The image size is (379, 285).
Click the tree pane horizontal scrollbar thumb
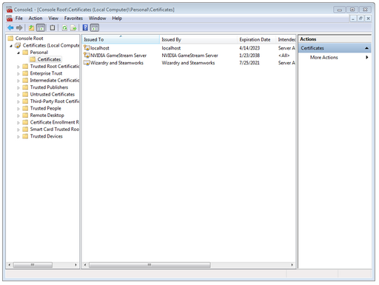[x=33, y=265]
